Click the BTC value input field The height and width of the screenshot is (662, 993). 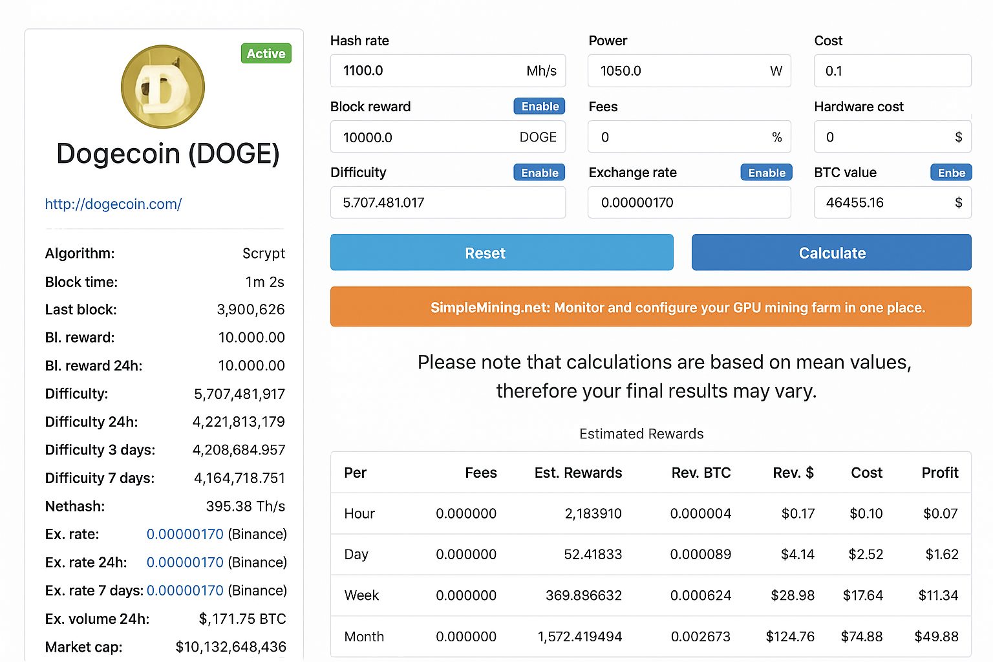[892, 202]
